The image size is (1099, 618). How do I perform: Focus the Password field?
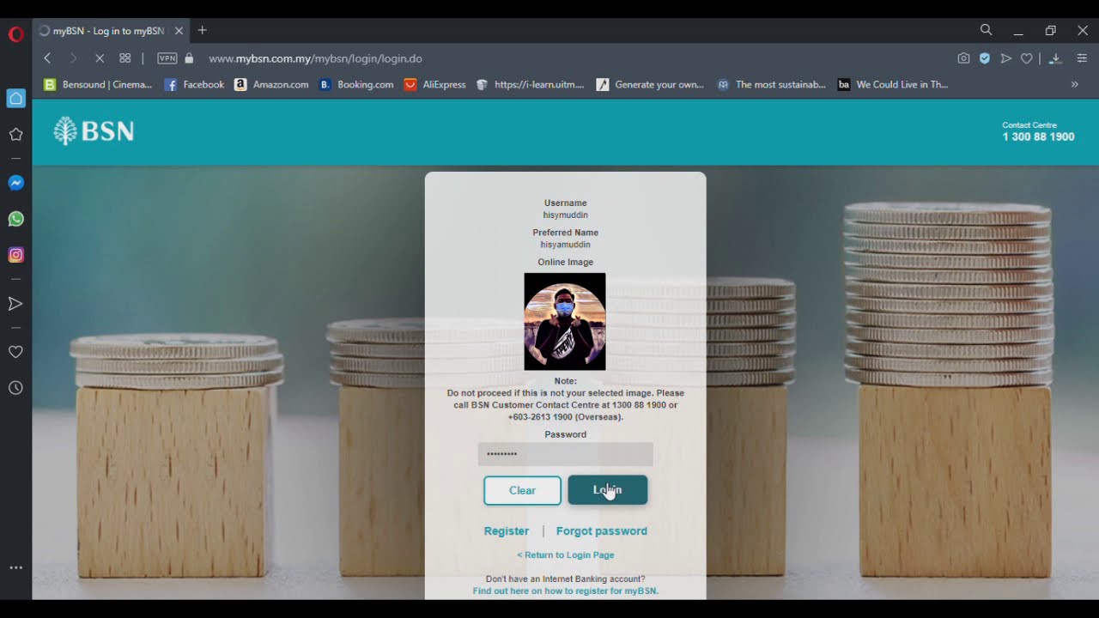(x=565, y=454)
